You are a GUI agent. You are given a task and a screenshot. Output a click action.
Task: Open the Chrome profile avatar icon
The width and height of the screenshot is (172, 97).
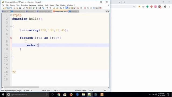click(165, 6)
